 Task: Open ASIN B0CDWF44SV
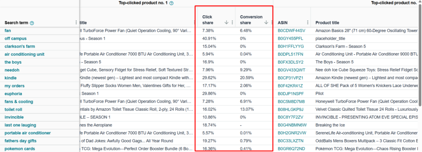pyautogui.click(x=291, y=30)
